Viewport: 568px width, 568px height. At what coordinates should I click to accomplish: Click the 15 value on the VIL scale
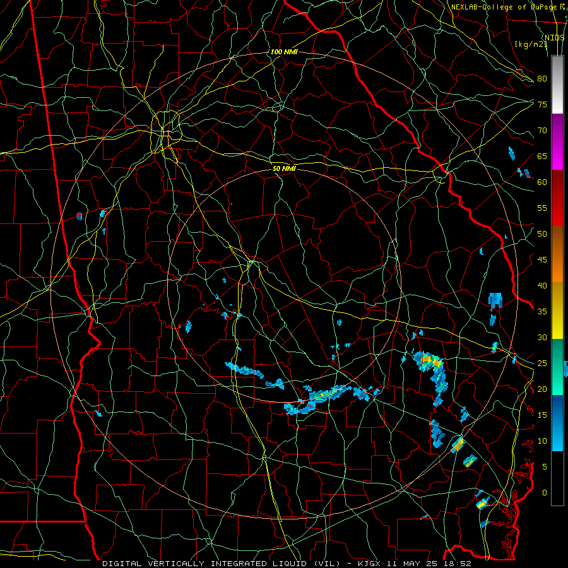click(542, 415)
